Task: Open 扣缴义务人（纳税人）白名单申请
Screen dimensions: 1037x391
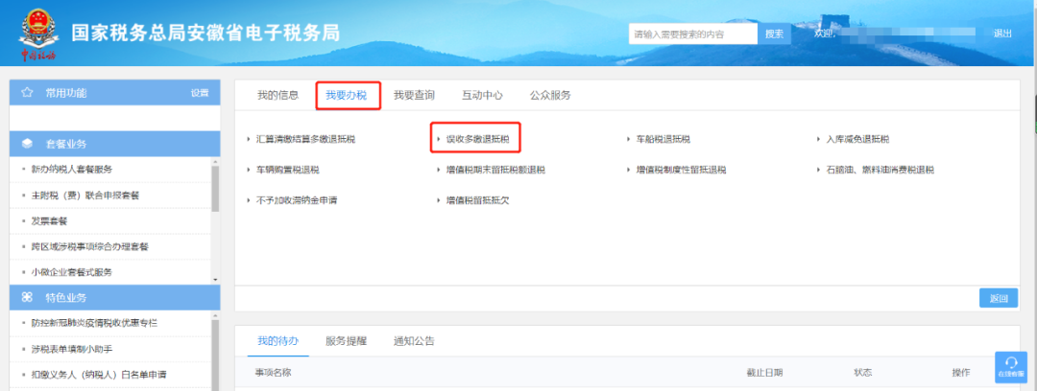Action: 98,375
